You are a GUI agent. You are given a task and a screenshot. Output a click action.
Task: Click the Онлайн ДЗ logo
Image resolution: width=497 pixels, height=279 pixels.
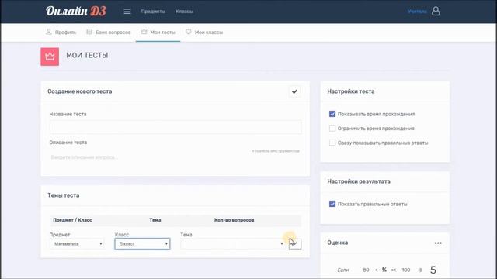76,12
